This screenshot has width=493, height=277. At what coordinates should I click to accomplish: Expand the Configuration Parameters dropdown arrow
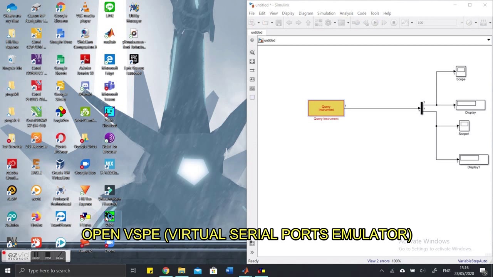click(x=335, y=23)
